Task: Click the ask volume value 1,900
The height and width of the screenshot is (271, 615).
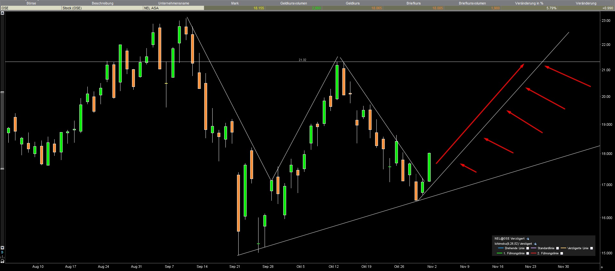Action: coord(495,8)
